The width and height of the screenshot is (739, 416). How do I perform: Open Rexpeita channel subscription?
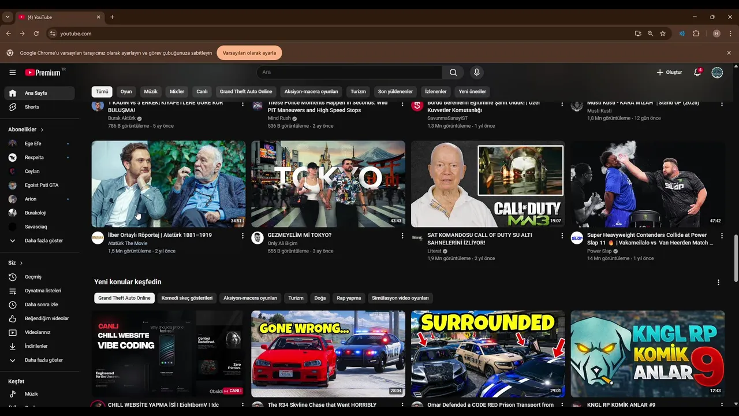coord(39,157)
